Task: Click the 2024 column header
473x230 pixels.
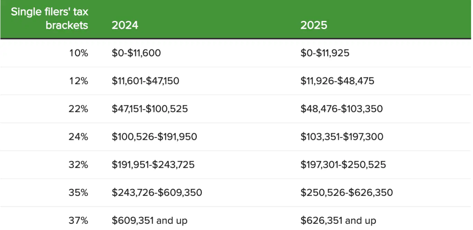Action: pyautogui.click(x=125, y=25)
